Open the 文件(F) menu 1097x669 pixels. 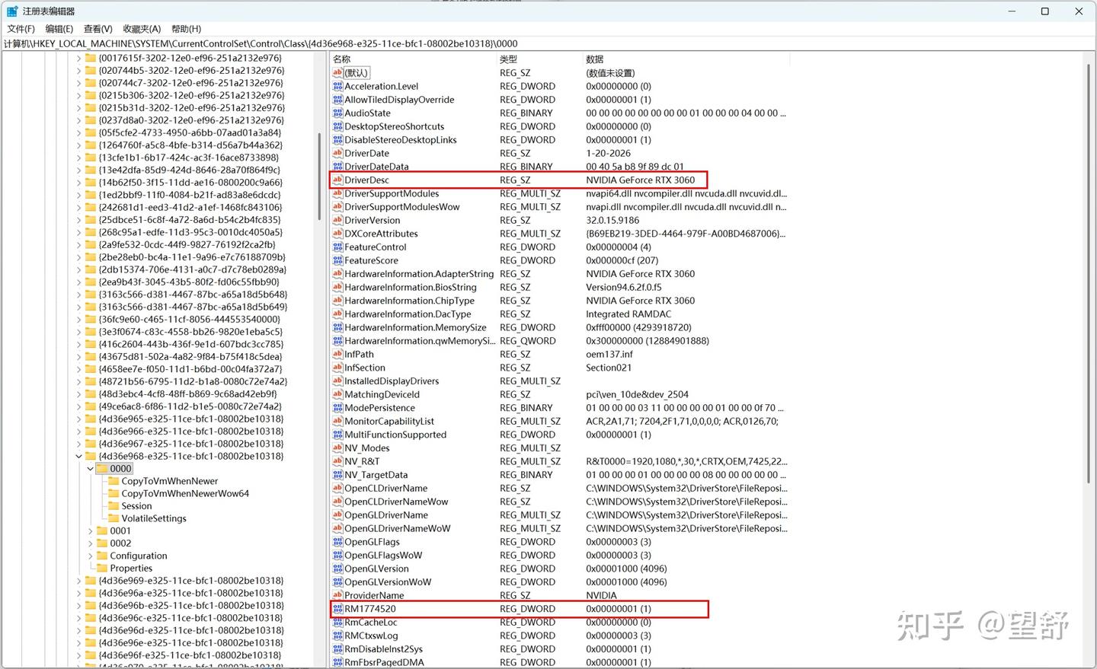pyautogui.click(x=21, y=29)
